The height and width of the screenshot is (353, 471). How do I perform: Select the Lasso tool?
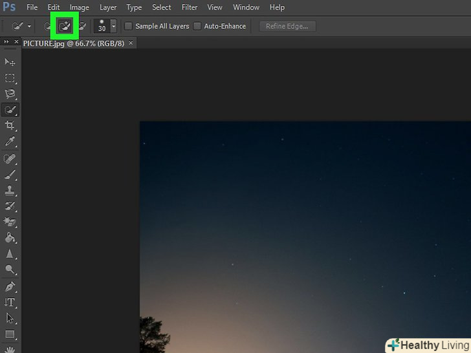[x=10, y=94]
